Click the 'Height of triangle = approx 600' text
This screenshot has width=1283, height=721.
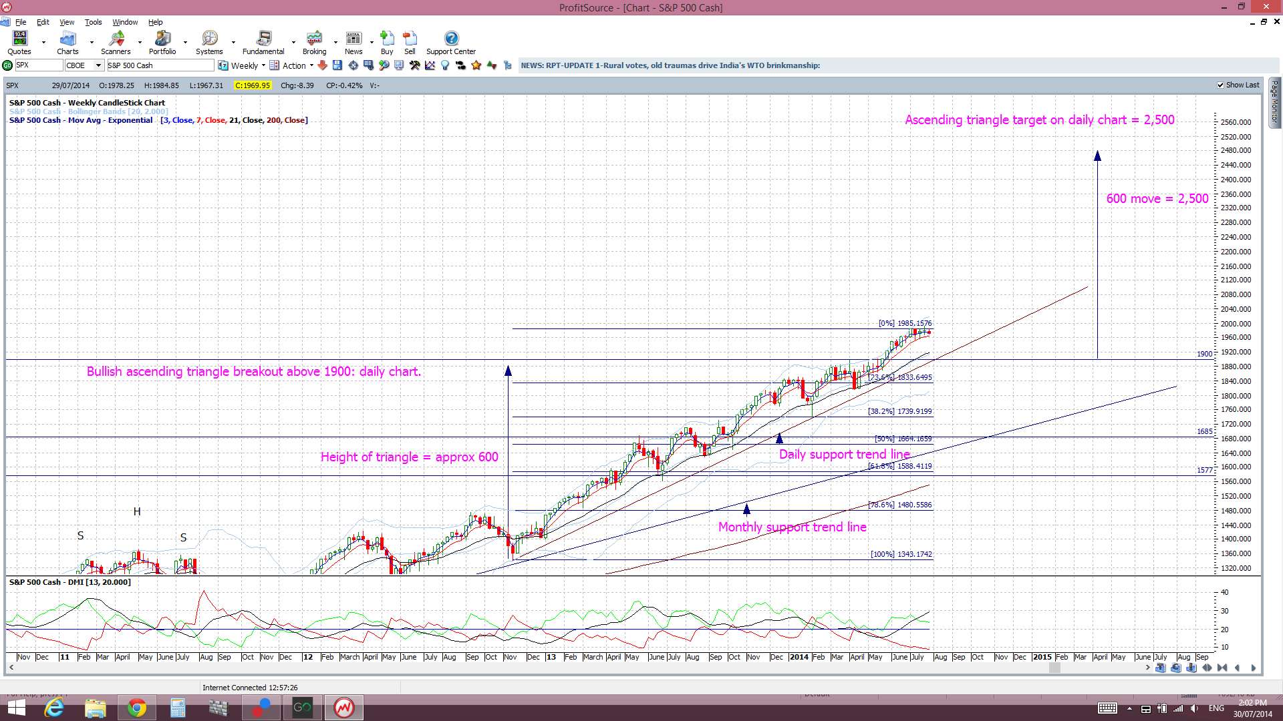coord(410,457)
